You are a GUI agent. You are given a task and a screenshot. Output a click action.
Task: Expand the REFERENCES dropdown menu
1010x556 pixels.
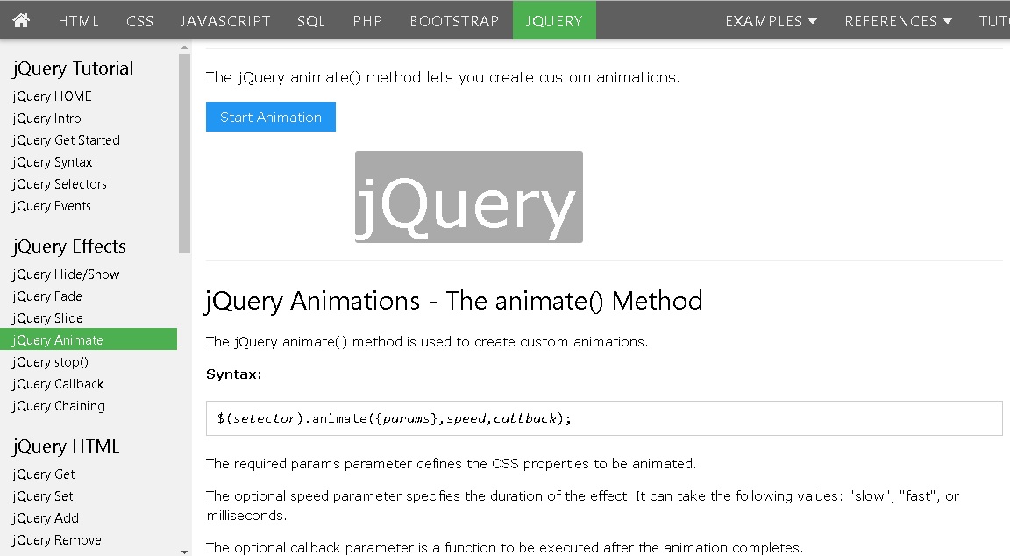(898, 21)
